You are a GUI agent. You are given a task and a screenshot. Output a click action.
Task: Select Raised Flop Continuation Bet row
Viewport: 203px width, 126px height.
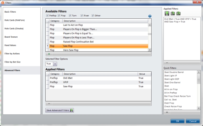pyautogui.click(x=99, y=42)
